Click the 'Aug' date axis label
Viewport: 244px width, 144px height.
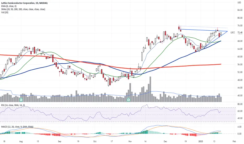point(21,141)
